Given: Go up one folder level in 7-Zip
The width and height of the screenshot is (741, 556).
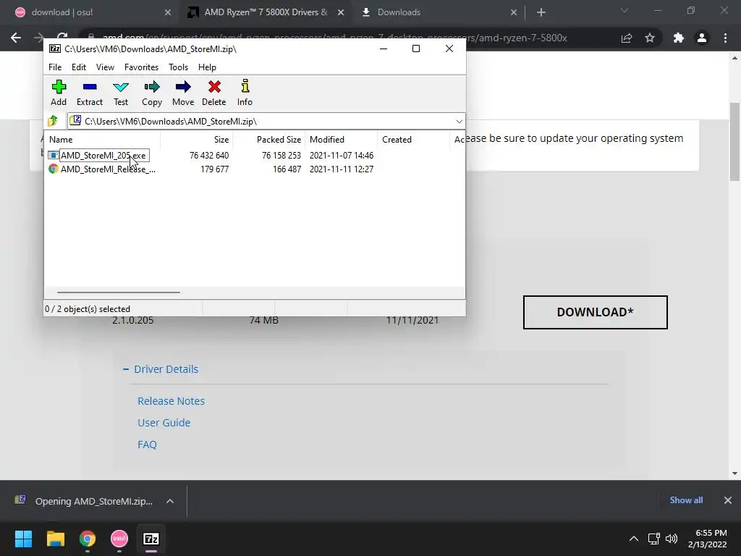Looking at the screenshot, I should 53,121.
